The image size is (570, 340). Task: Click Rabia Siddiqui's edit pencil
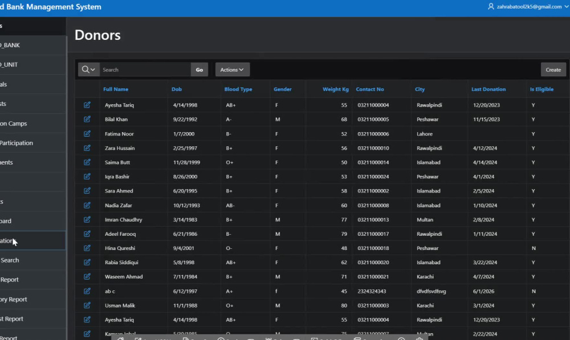pyautogui.click(x=87, y=263)
